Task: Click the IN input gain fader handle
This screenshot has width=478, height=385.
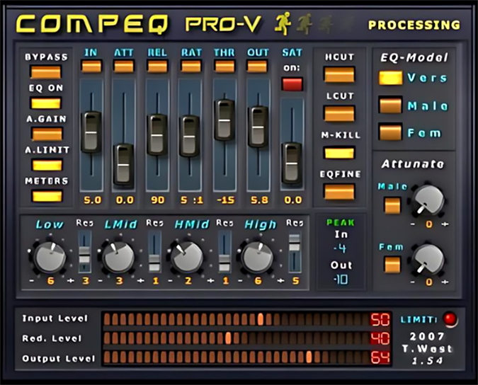Action: coord(91,132)
